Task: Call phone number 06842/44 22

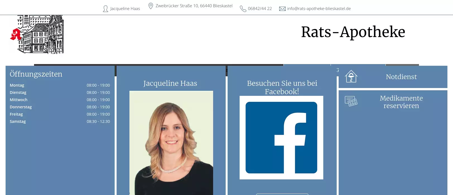Action: coord(260,9)
